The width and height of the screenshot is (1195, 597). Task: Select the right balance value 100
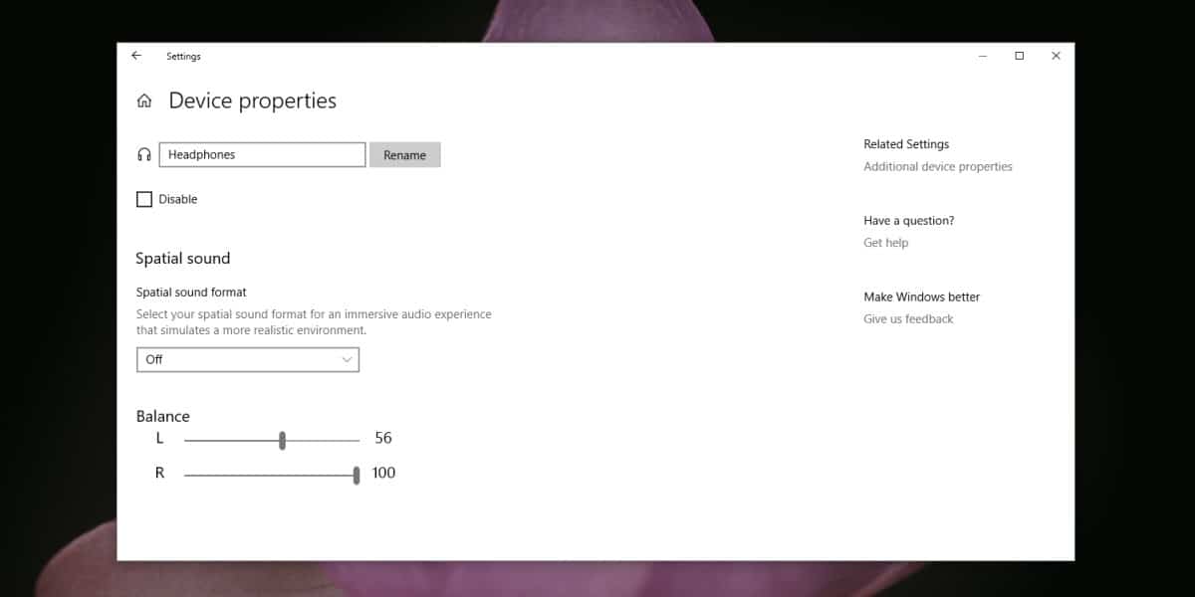(384, 473)
